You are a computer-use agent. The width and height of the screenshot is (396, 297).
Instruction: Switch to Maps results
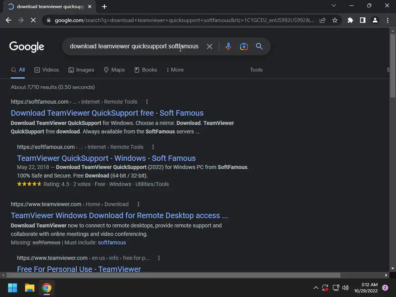114,70
